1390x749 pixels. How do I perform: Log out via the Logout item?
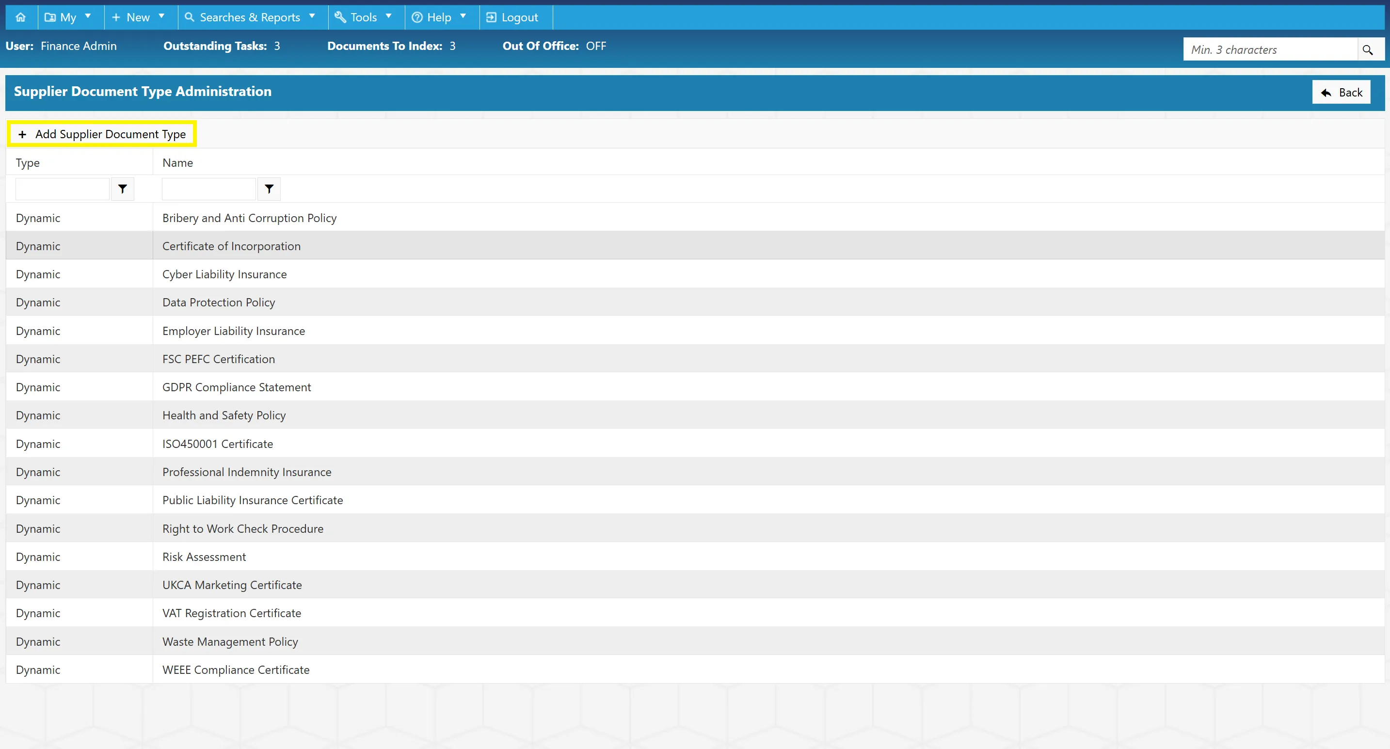click(x=515, y=17)
